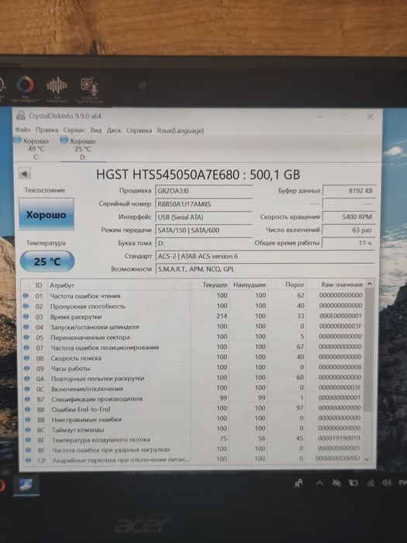Image resolution: width=407 pixels, height=543 pixels.
Task: Click the Raw-значения column header
Action: (x=342, y=285)
